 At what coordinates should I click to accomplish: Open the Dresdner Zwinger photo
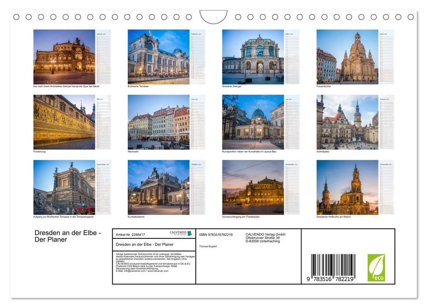coord(253,57)
